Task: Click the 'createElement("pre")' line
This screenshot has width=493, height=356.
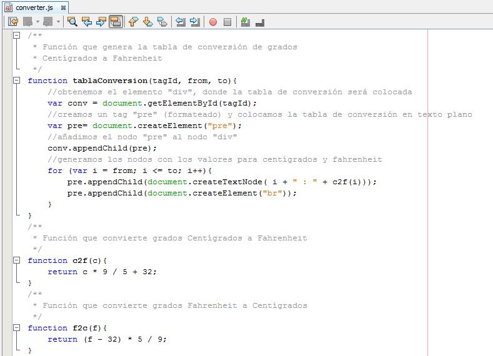Action: 144,126
